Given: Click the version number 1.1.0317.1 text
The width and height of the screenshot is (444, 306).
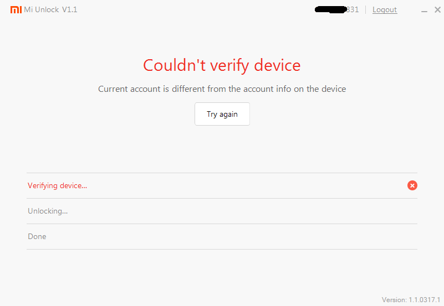Looking at the screenshot, I should pos(411,299).
